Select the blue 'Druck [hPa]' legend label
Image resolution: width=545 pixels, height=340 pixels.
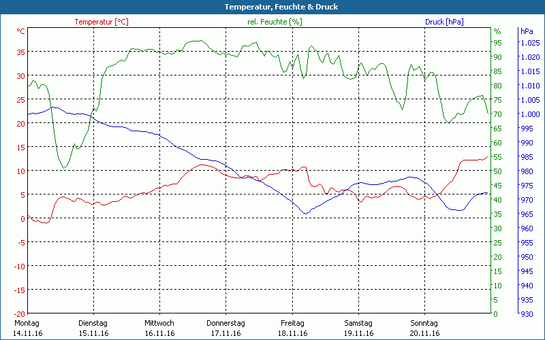(x=444, y=22)
